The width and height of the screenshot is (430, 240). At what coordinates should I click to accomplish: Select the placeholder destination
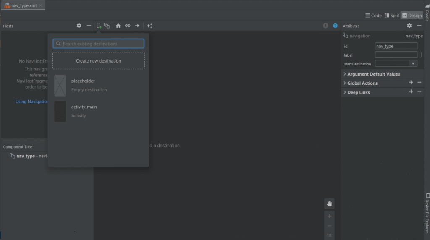[99, 85]
